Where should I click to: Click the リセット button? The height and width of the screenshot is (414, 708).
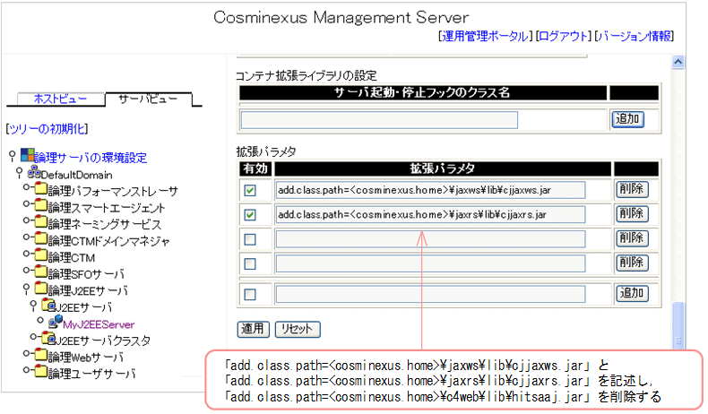pos(298,329)
